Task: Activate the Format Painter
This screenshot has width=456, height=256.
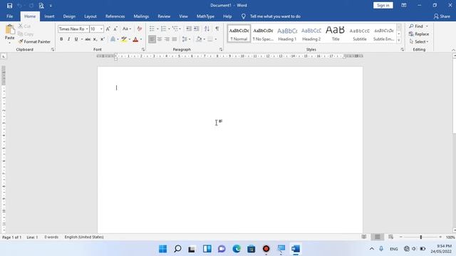Action: tap(34, 42)
